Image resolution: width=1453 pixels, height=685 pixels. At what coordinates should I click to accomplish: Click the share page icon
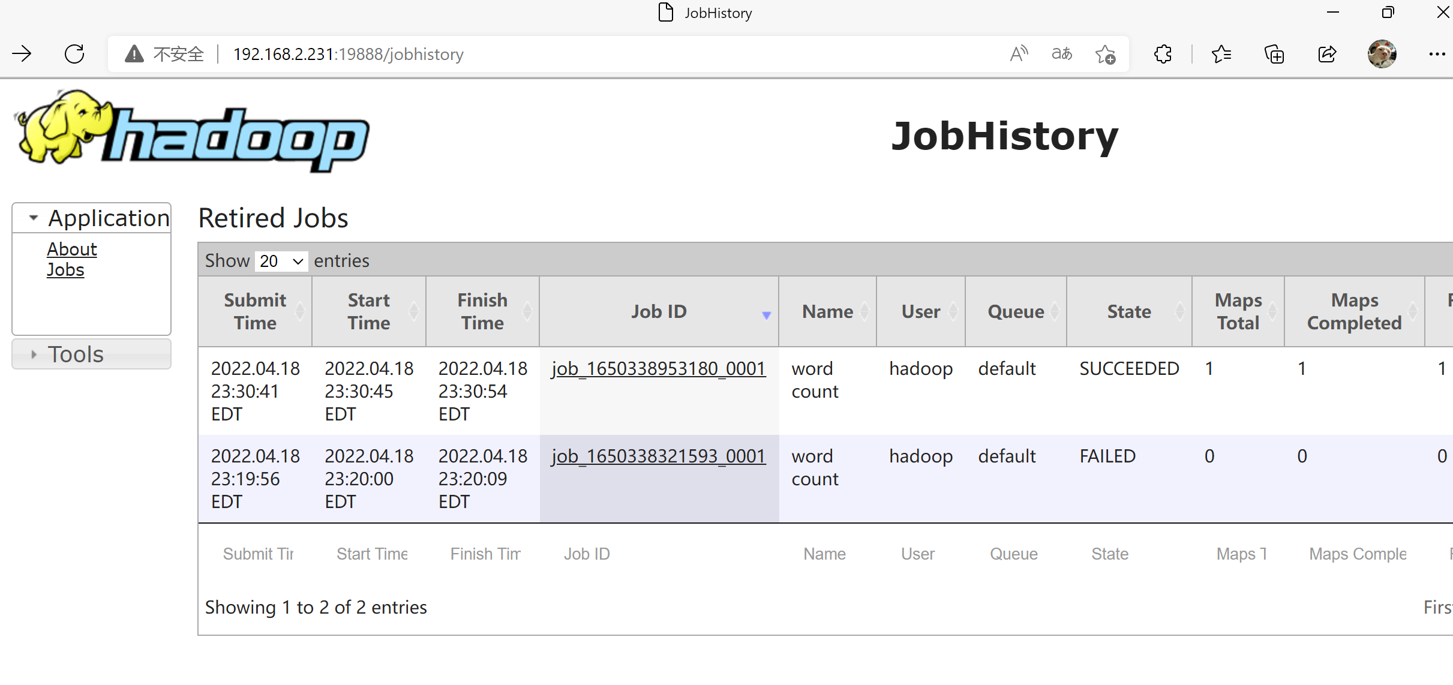click(1327, 54)
